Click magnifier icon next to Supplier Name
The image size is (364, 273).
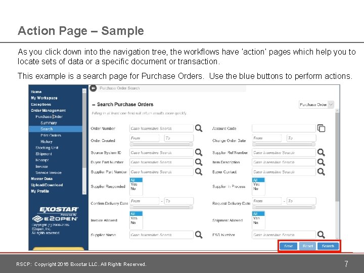[199, 235]
